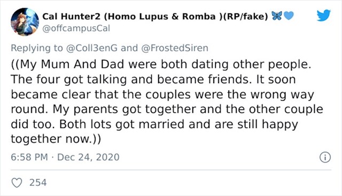Click the Dec 24, 2020 date
The height and width of the screenshot is (196, 342).
tap(88, 157)
